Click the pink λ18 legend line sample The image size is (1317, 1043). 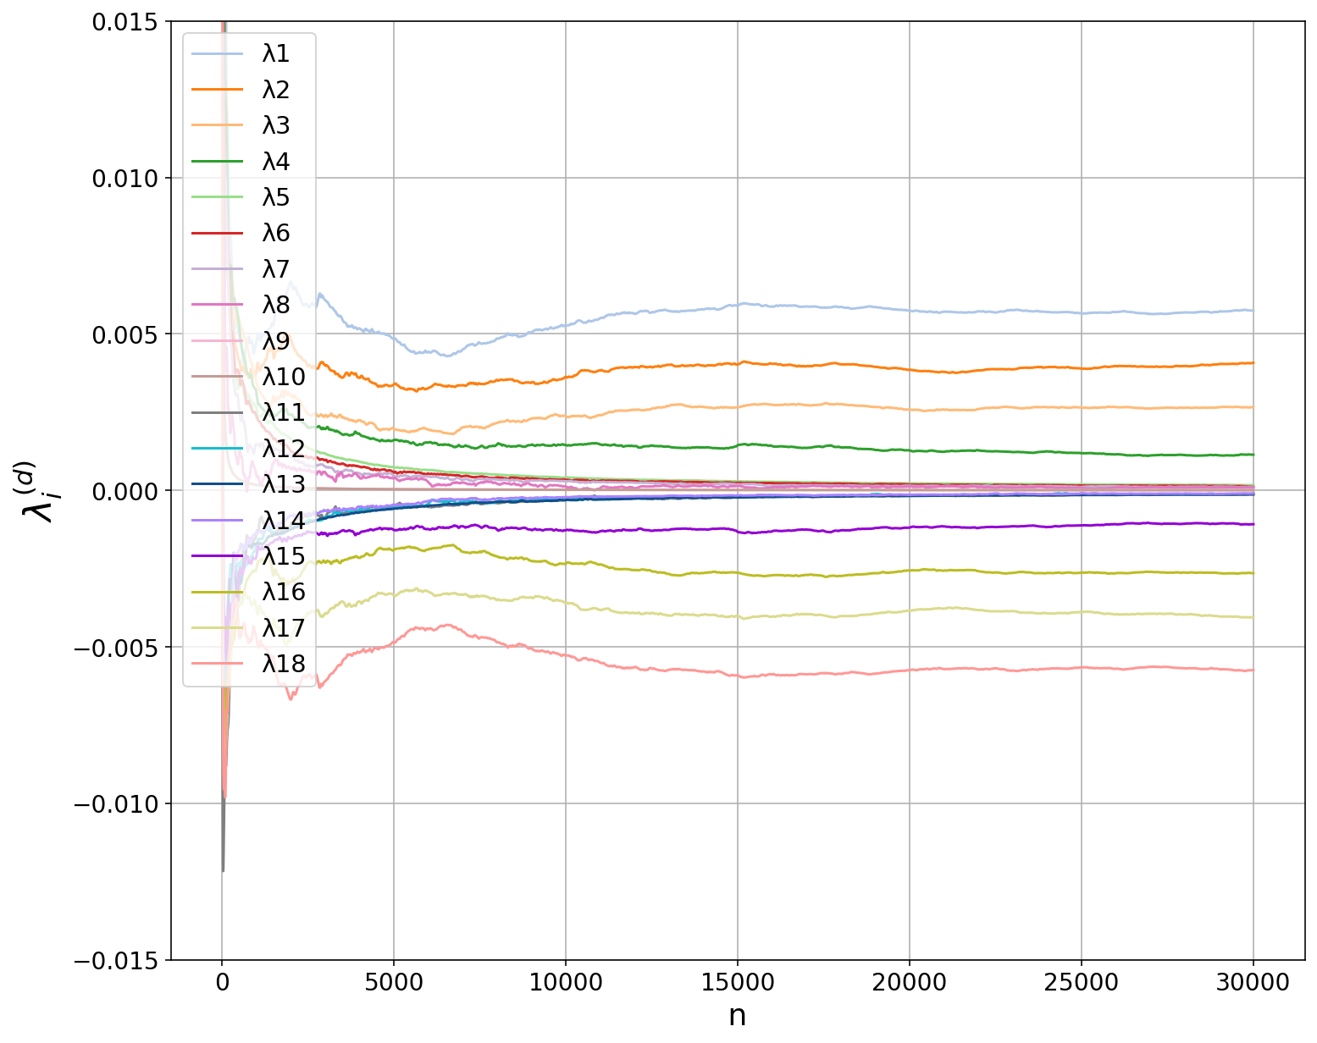click(217, 663)
